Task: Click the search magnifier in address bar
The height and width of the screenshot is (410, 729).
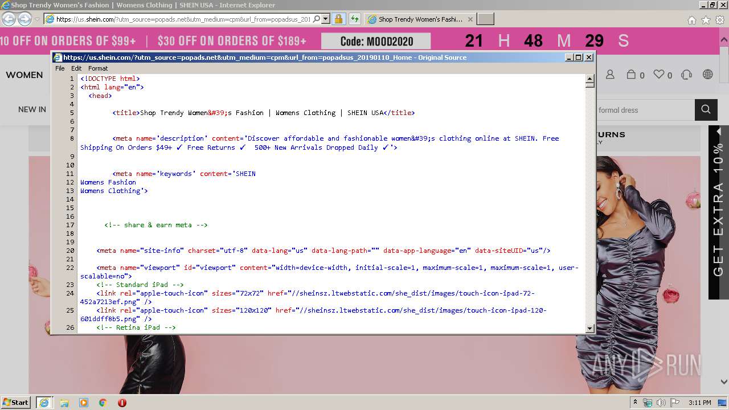Action: pyautogui.click(x=317, y=19)
